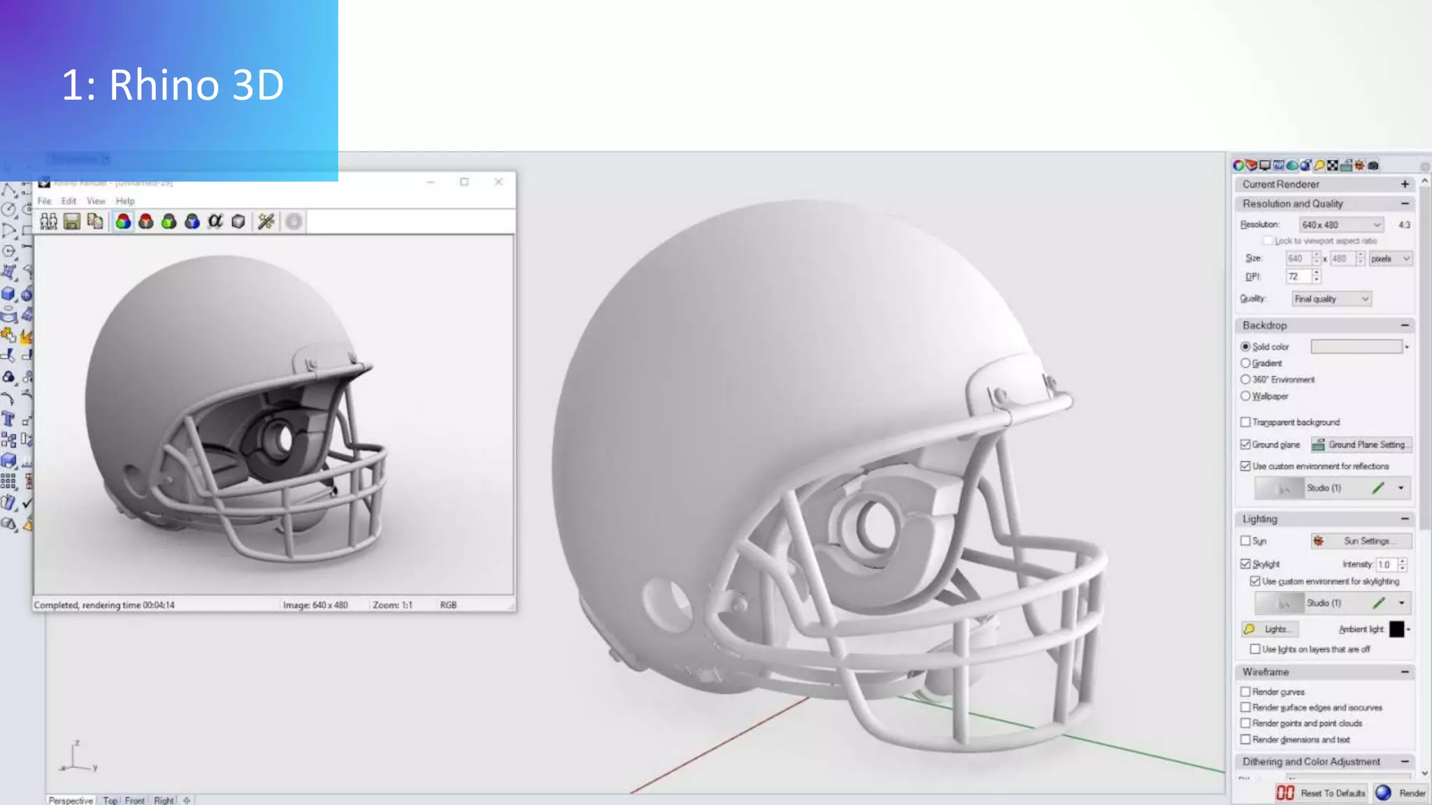
Task: Open the Rendering blue sphere panel icon
Action: (1305, 166)
